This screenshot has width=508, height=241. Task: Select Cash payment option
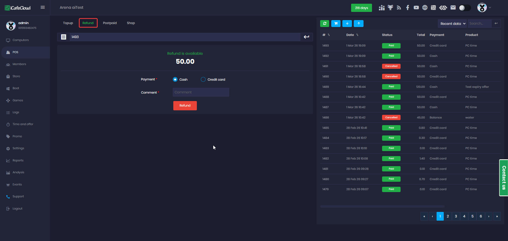point(175,79)
